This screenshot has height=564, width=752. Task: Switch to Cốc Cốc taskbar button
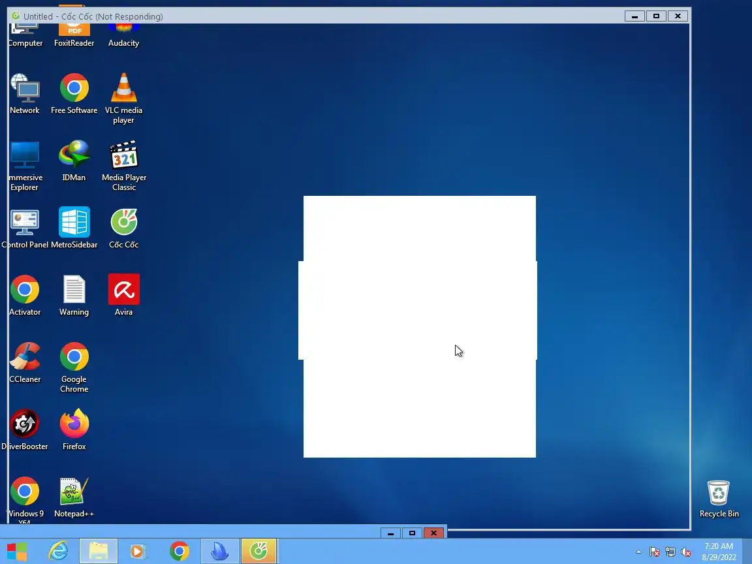coord(259,551)
